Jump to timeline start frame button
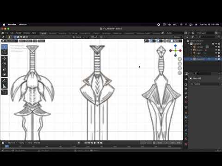 [x=86, y=143]
